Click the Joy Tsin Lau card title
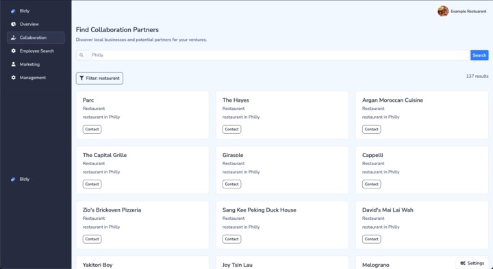Viewport: 493px width, 269px height. pyautogui.click(x=238, y=265)
